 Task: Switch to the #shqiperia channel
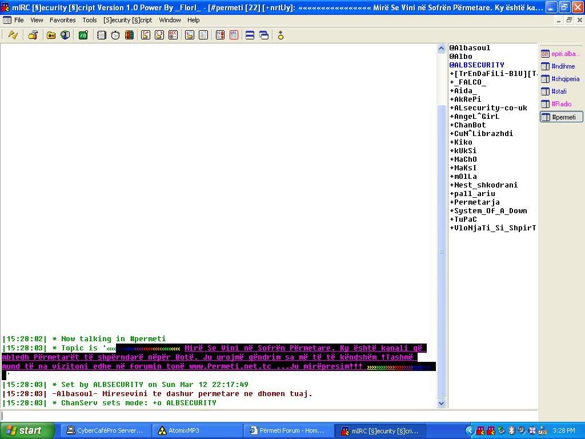coord(561,79)
